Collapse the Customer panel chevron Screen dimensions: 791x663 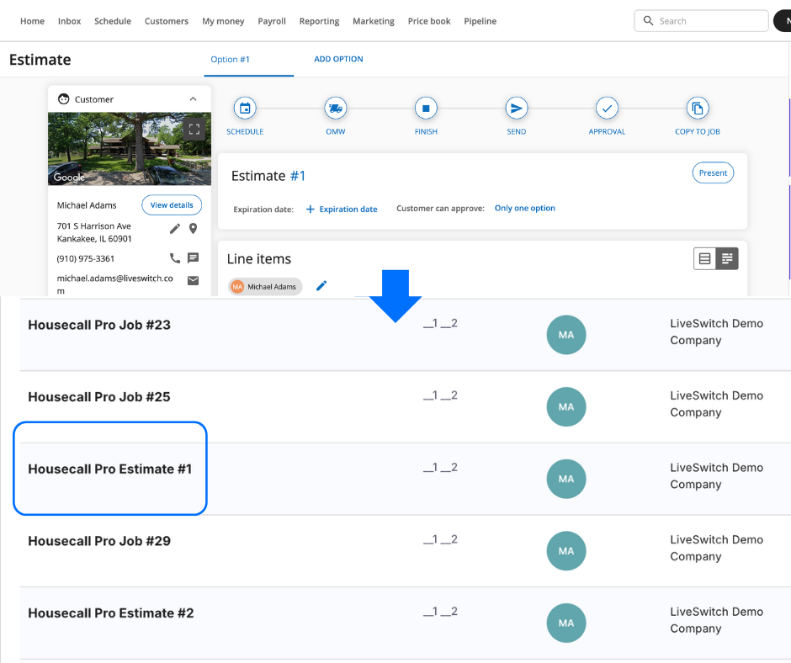193,99
